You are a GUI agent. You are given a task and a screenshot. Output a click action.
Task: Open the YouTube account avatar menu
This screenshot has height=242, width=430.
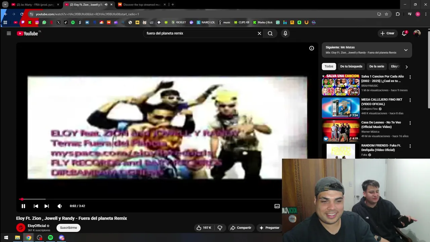417,33
